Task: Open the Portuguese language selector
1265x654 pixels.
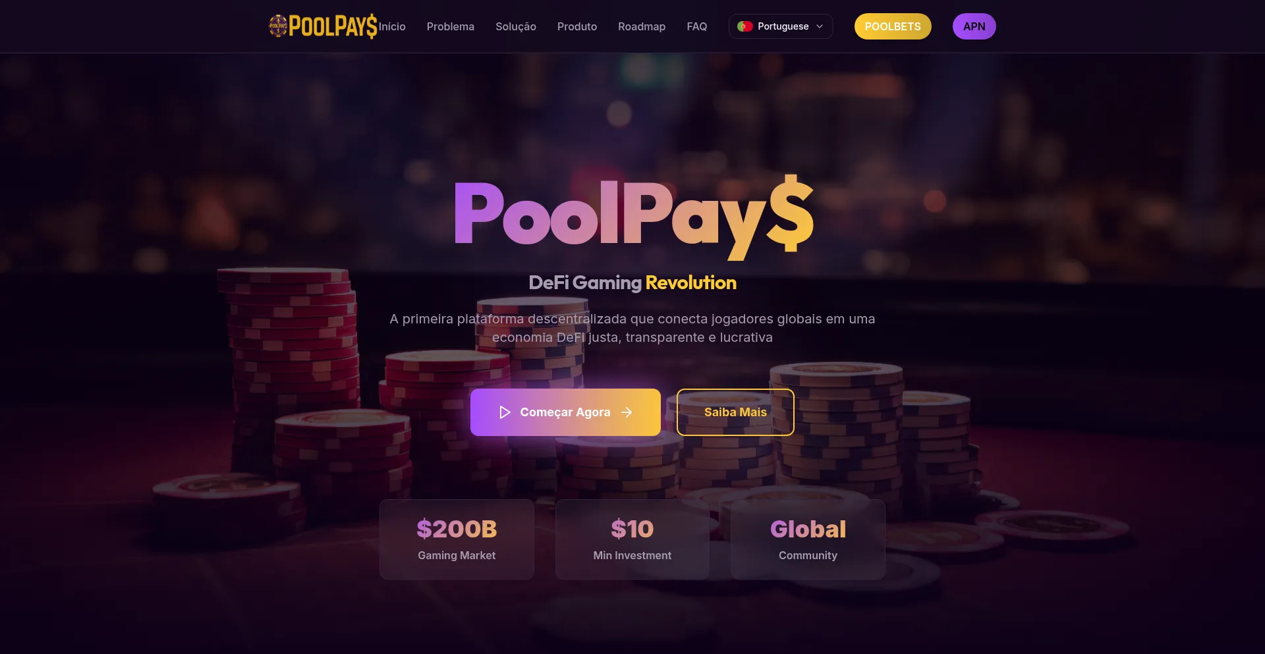Action: (781, 26)
